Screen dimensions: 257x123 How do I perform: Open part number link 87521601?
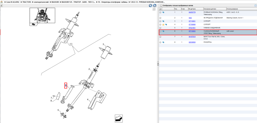click(x=192, y=28)
